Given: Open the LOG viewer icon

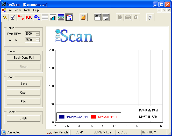Looking at the screenshot, I should tap(106, 17).
